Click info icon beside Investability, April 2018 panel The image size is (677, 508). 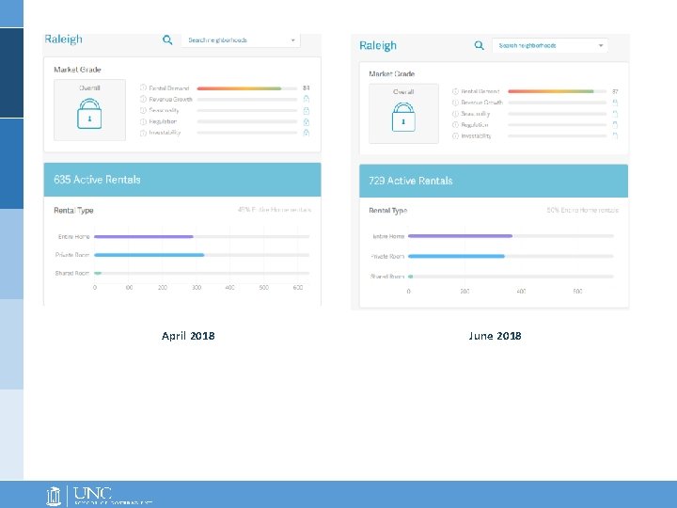pos(143,133)
